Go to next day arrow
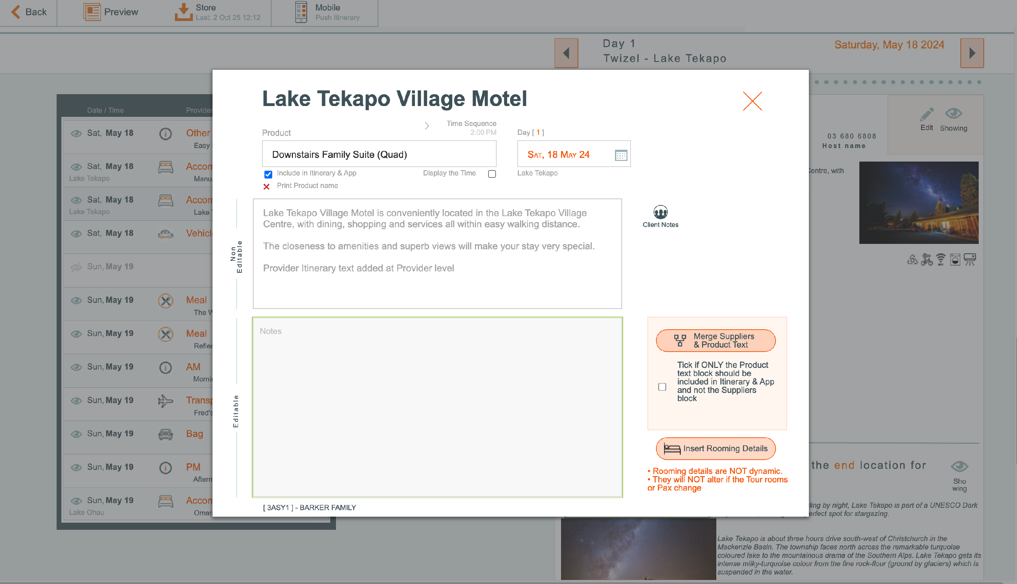Viewport: 1017px width, 584px height. click(972, 53)
